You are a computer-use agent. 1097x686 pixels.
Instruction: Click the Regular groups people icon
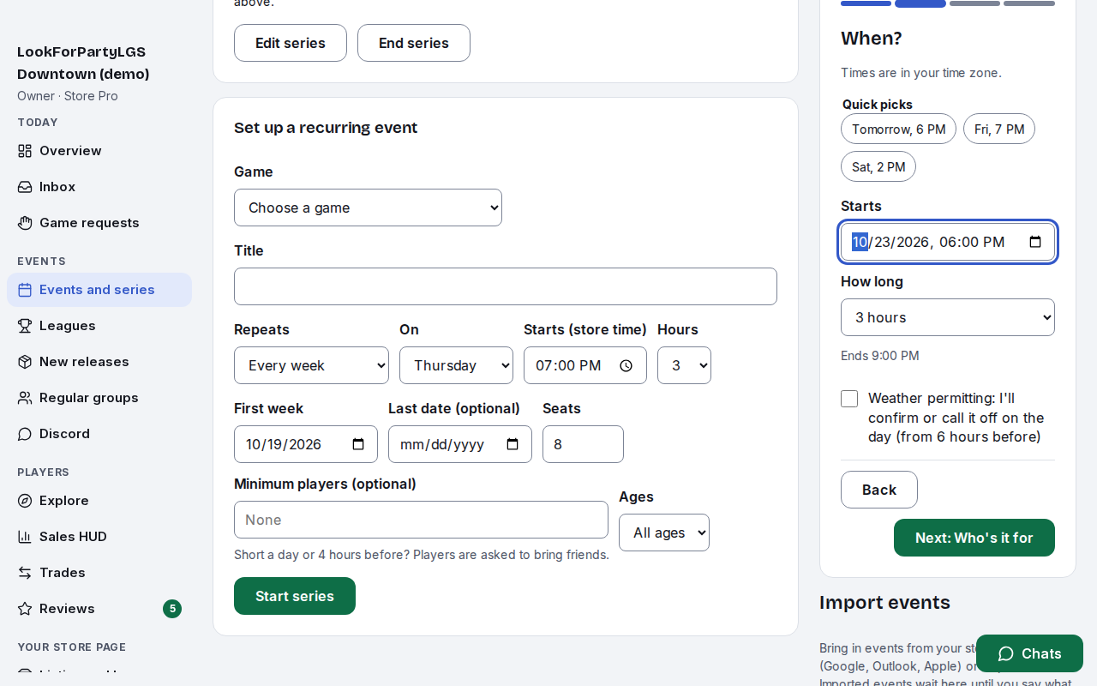pyautogui.click(x=25, y=398)
